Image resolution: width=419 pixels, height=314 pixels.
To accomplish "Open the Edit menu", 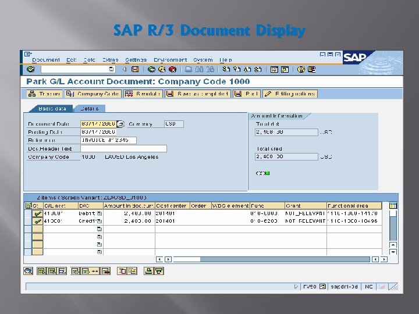I will tap(72, 60).
